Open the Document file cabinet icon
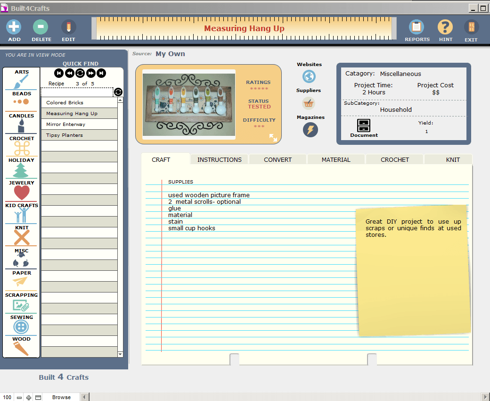 pos(364,125)
